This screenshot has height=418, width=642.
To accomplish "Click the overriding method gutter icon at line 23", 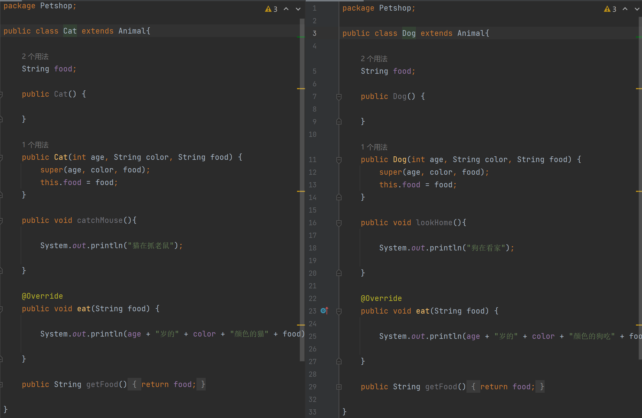I will pos(324,311).
